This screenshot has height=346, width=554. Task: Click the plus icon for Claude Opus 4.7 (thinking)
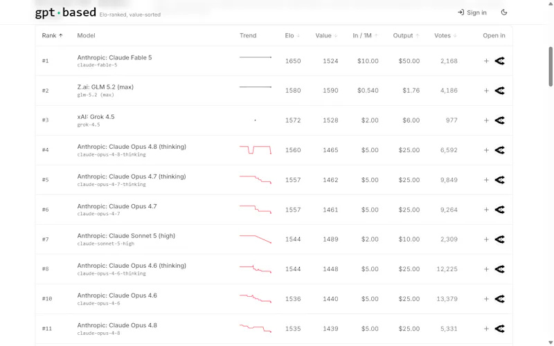tap(486, 180)
